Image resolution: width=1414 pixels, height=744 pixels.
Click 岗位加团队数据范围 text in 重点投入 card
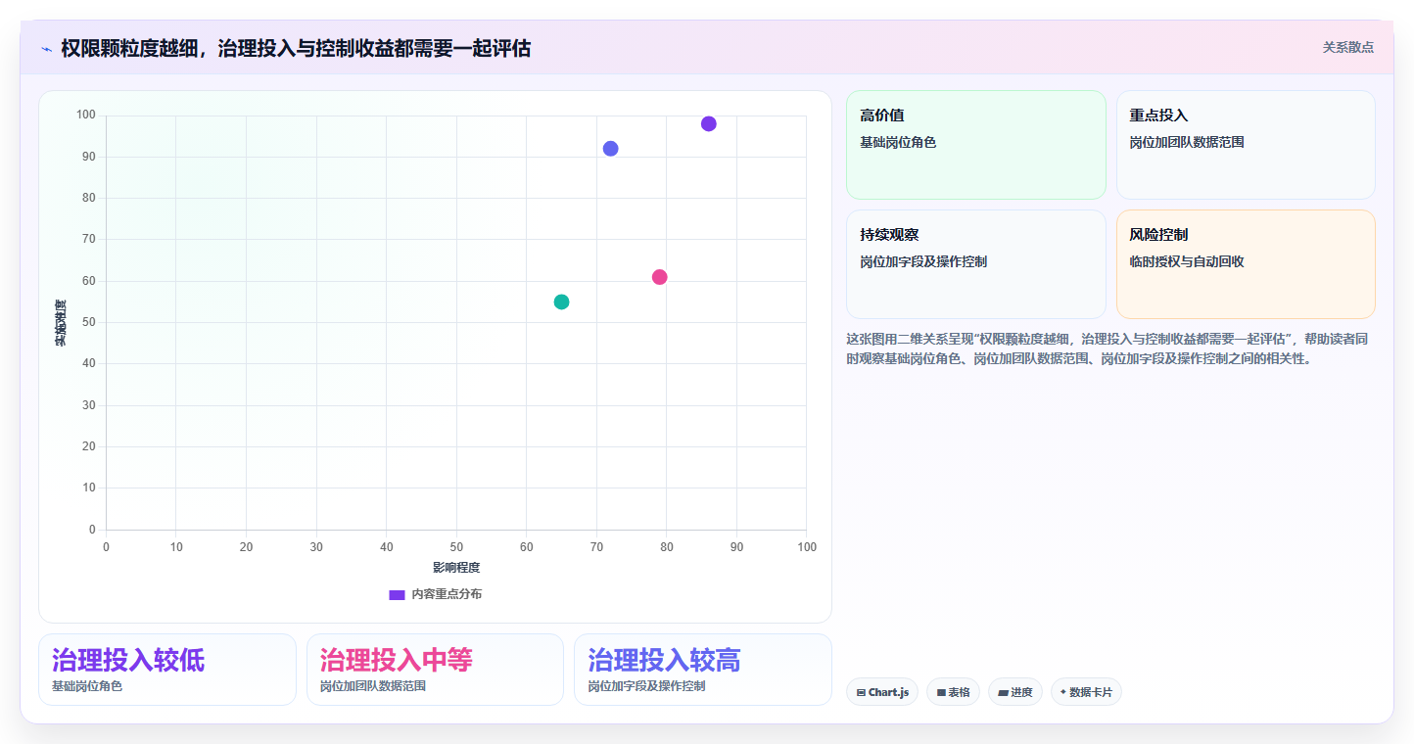1187,142
